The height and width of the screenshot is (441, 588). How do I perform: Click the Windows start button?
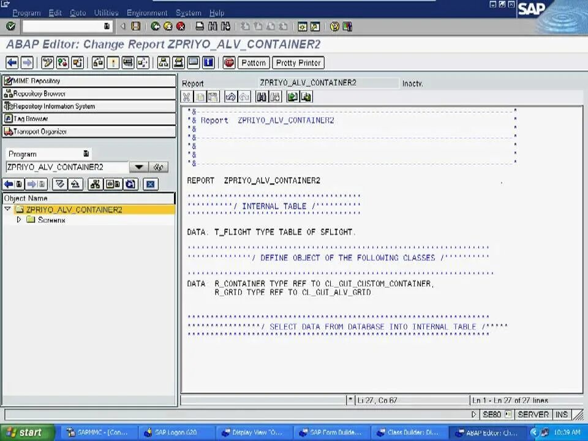click(27, 432)
